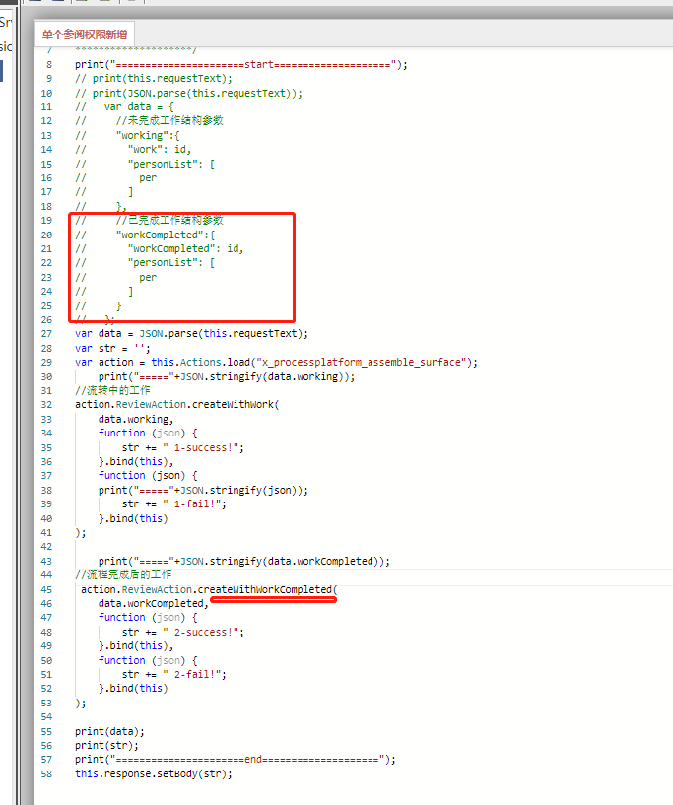Click data.workCompleted argument on line 46
The width and height of the screenshot is (673, 805).
[153, 603]
